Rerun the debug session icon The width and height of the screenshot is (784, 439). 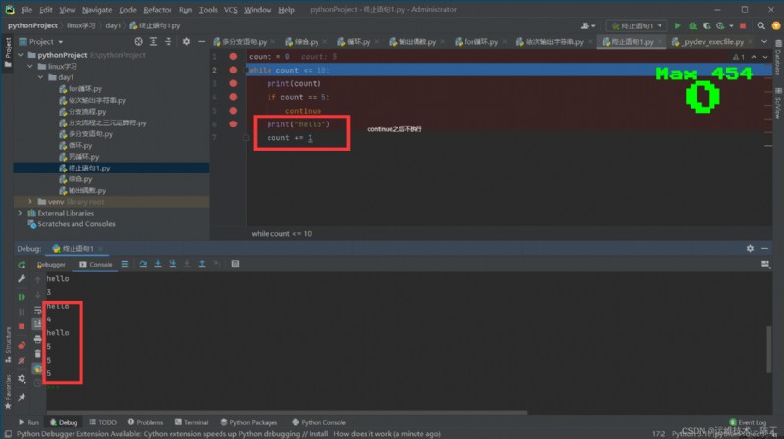[22, 265]
